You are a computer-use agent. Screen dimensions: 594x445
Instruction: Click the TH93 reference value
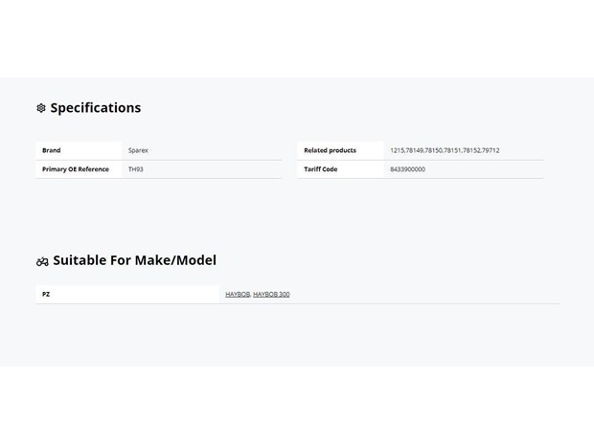click(x=136, y=169)
